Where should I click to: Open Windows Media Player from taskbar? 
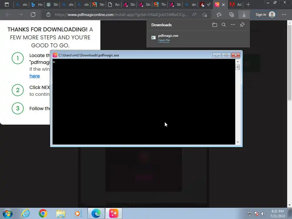pos(78,213)
